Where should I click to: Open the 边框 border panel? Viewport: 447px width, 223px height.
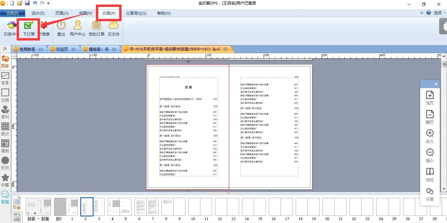(5, 96)
